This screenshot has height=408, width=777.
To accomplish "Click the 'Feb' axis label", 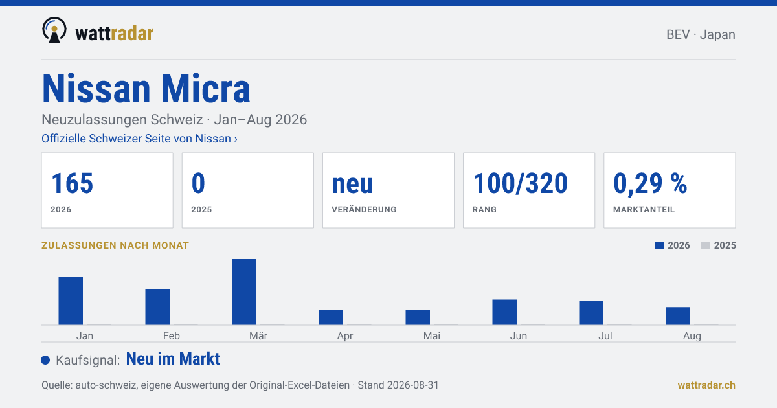I will pyautogui.click(x=172, y=335).
